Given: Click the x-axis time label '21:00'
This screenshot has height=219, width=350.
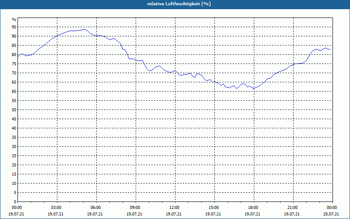Looking at the screenshot, I should 293,208.
